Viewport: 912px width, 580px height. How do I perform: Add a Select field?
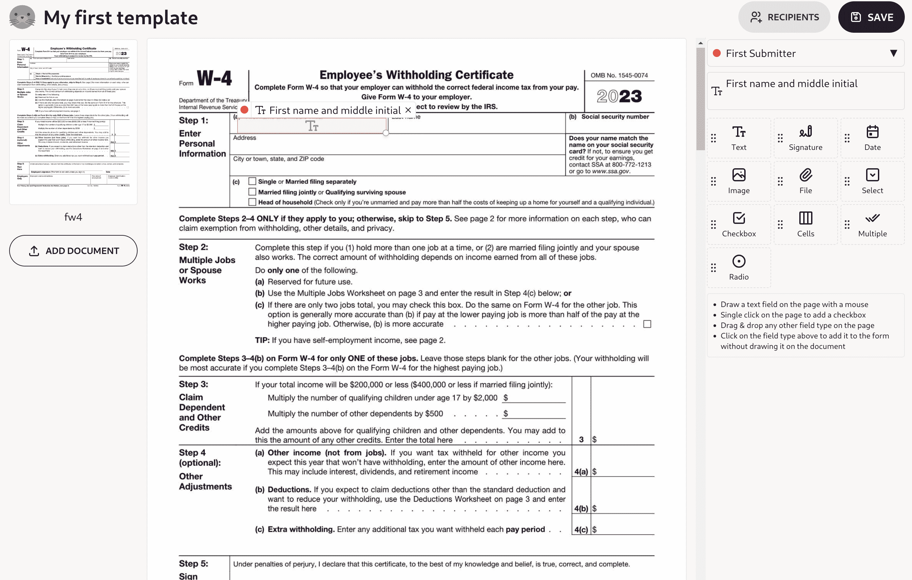point(872,181)
